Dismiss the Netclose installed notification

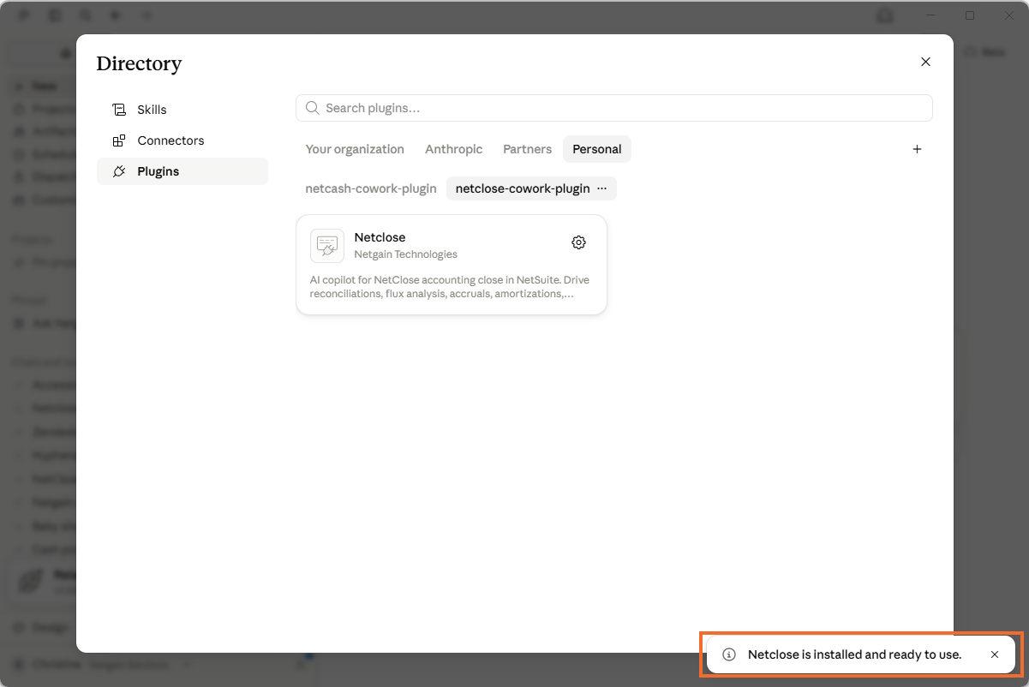pos(995,654)
